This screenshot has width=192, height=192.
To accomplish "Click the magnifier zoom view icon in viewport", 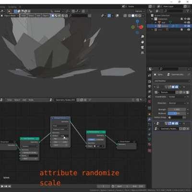I will coord(143,36).
